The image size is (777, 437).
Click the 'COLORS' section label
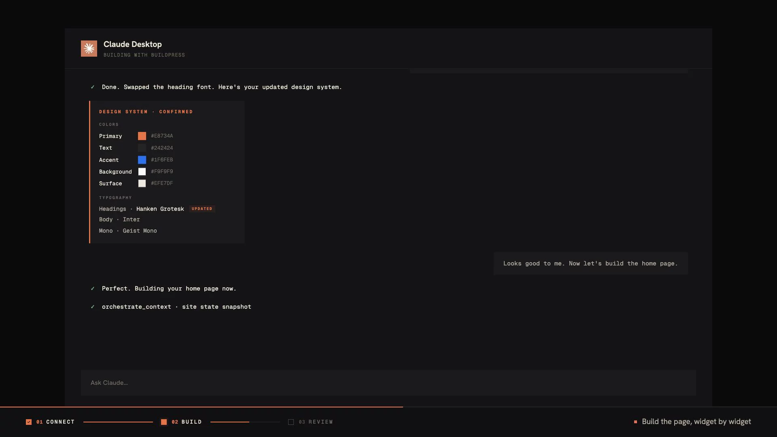pyautogui.click(x=109, y=125)
